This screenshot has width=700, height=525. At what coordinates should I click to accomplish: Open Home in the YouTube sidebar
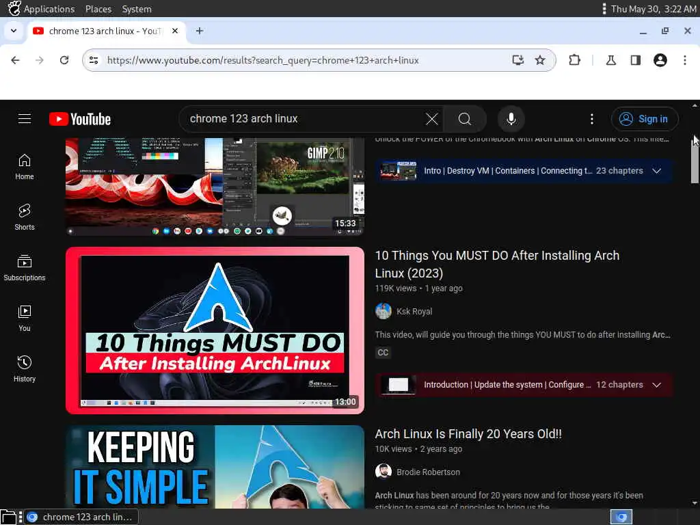[x=25, y=167]
